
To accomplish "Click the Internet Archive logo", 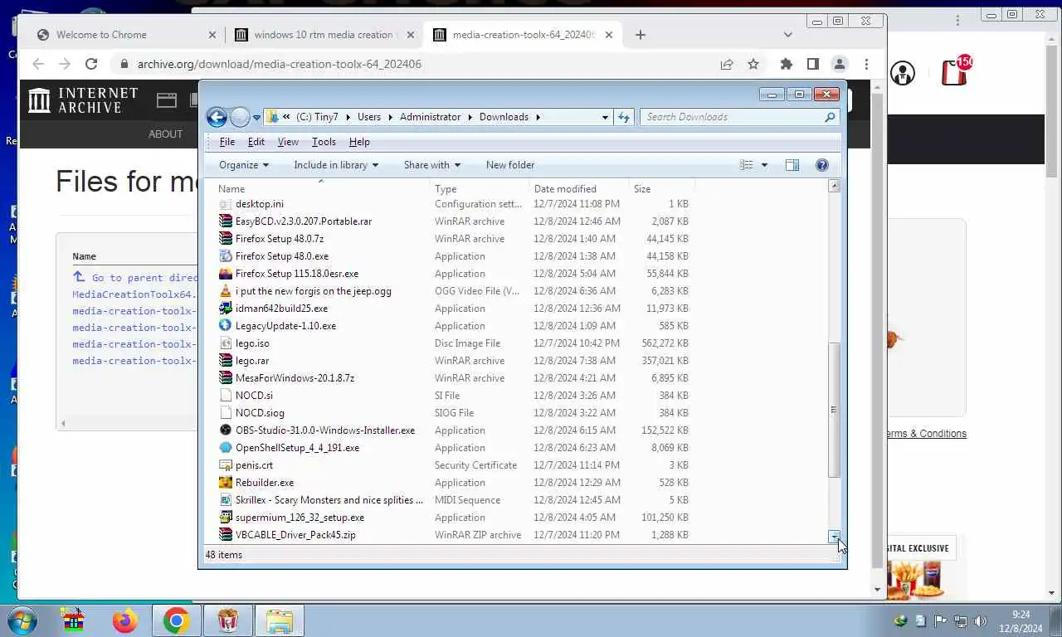I will point(83,100).
